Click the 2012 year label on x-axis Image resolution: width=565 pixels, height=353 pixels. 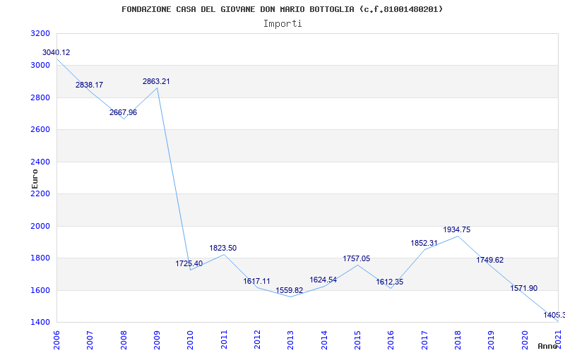tap(257, 340)
